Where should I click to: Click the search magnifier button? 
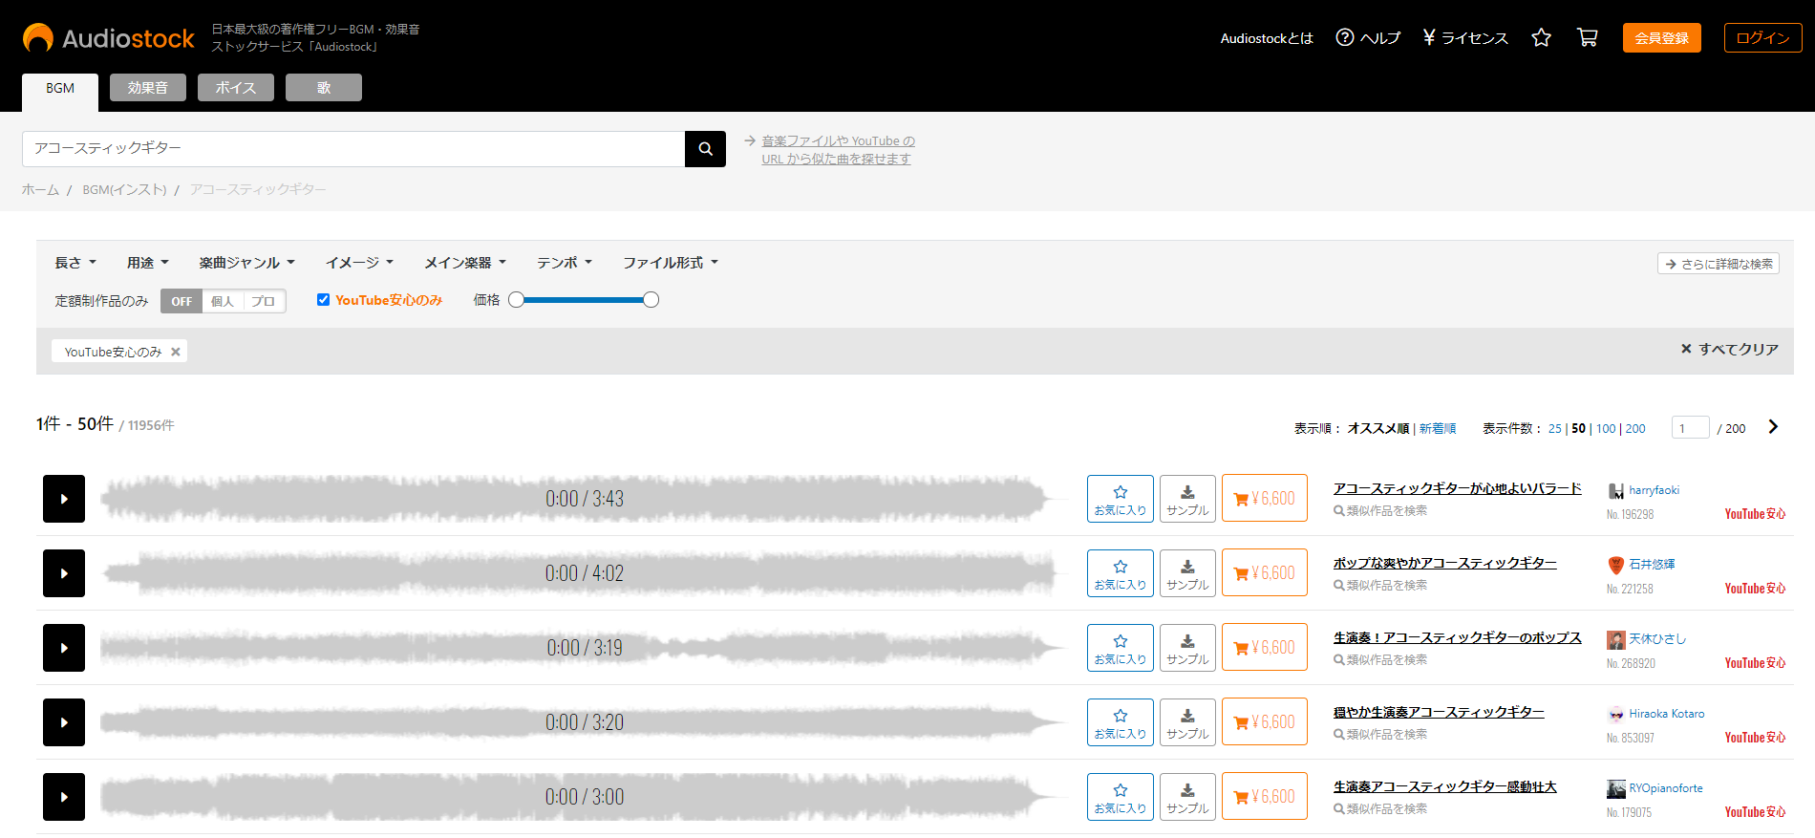[705, 149]
